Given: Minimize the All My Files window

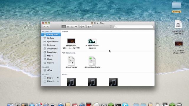Looking at the screenshot, I should pos(46,23).
